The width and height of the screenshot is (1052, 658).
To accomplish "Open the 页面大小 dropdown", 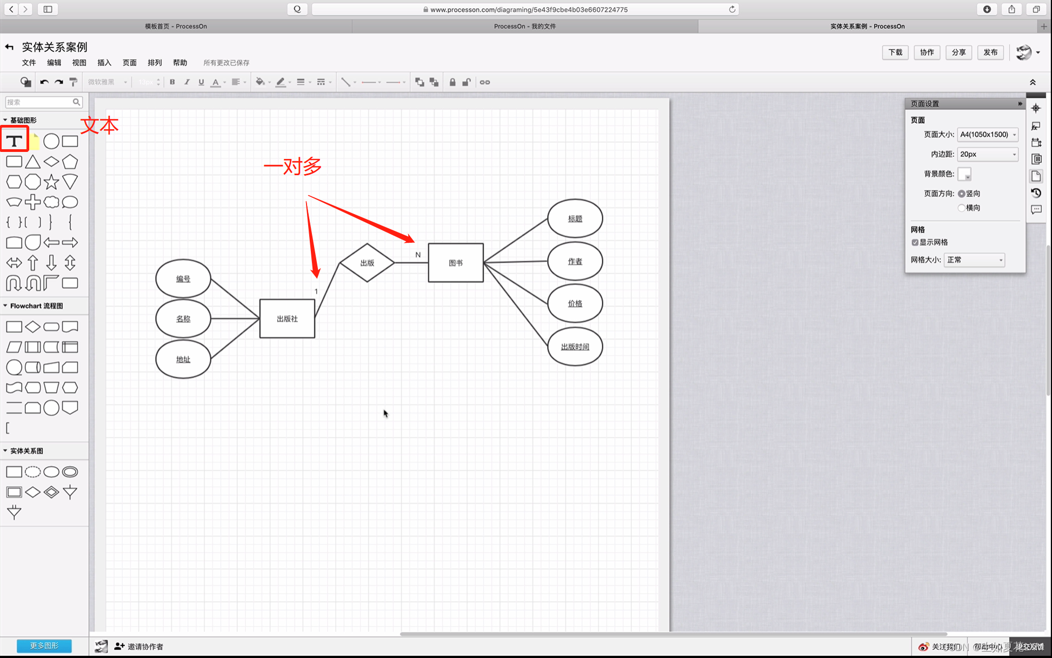I will pyautogui.click(x=987, y=134).
